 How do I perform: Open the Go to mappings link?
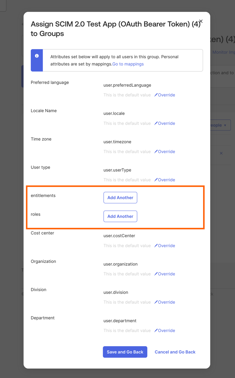click(x=128, y=64)
